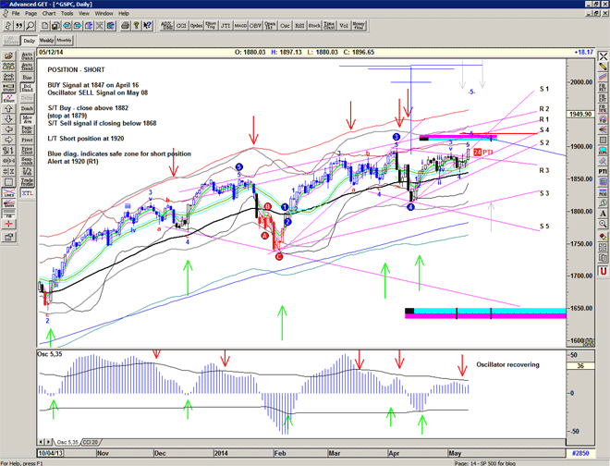The width and height of the screenshot is (610, 466).
Task: Switch chart to Weekly timeframe
Action: 46,42
